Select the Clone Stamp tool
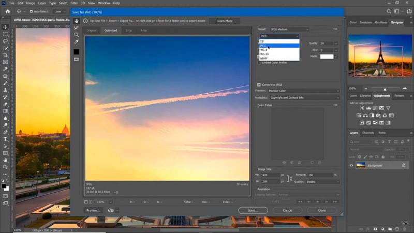Image resolution: width=414 pixels, height=233 pixels. (5, 90)
